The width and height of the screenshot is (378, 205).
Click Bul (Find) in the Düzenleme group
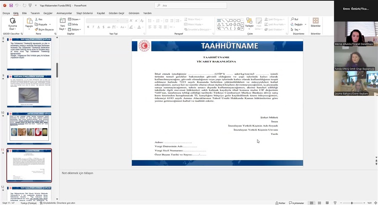(294, 19)
